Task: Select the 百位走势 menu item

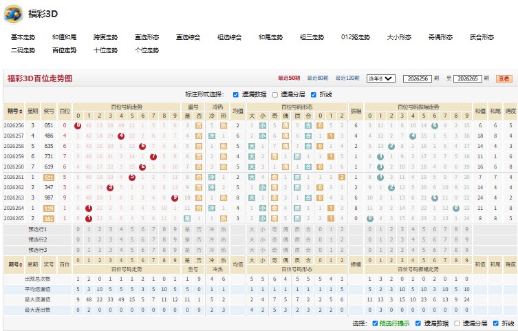Action: [64, 50]
